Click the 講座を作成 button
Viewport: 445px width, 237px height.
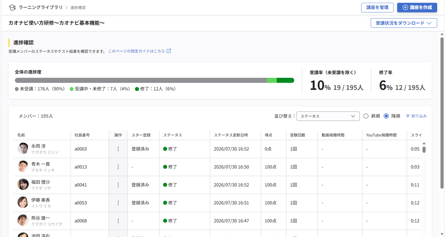pyautogui.click(x=417, y=8)
